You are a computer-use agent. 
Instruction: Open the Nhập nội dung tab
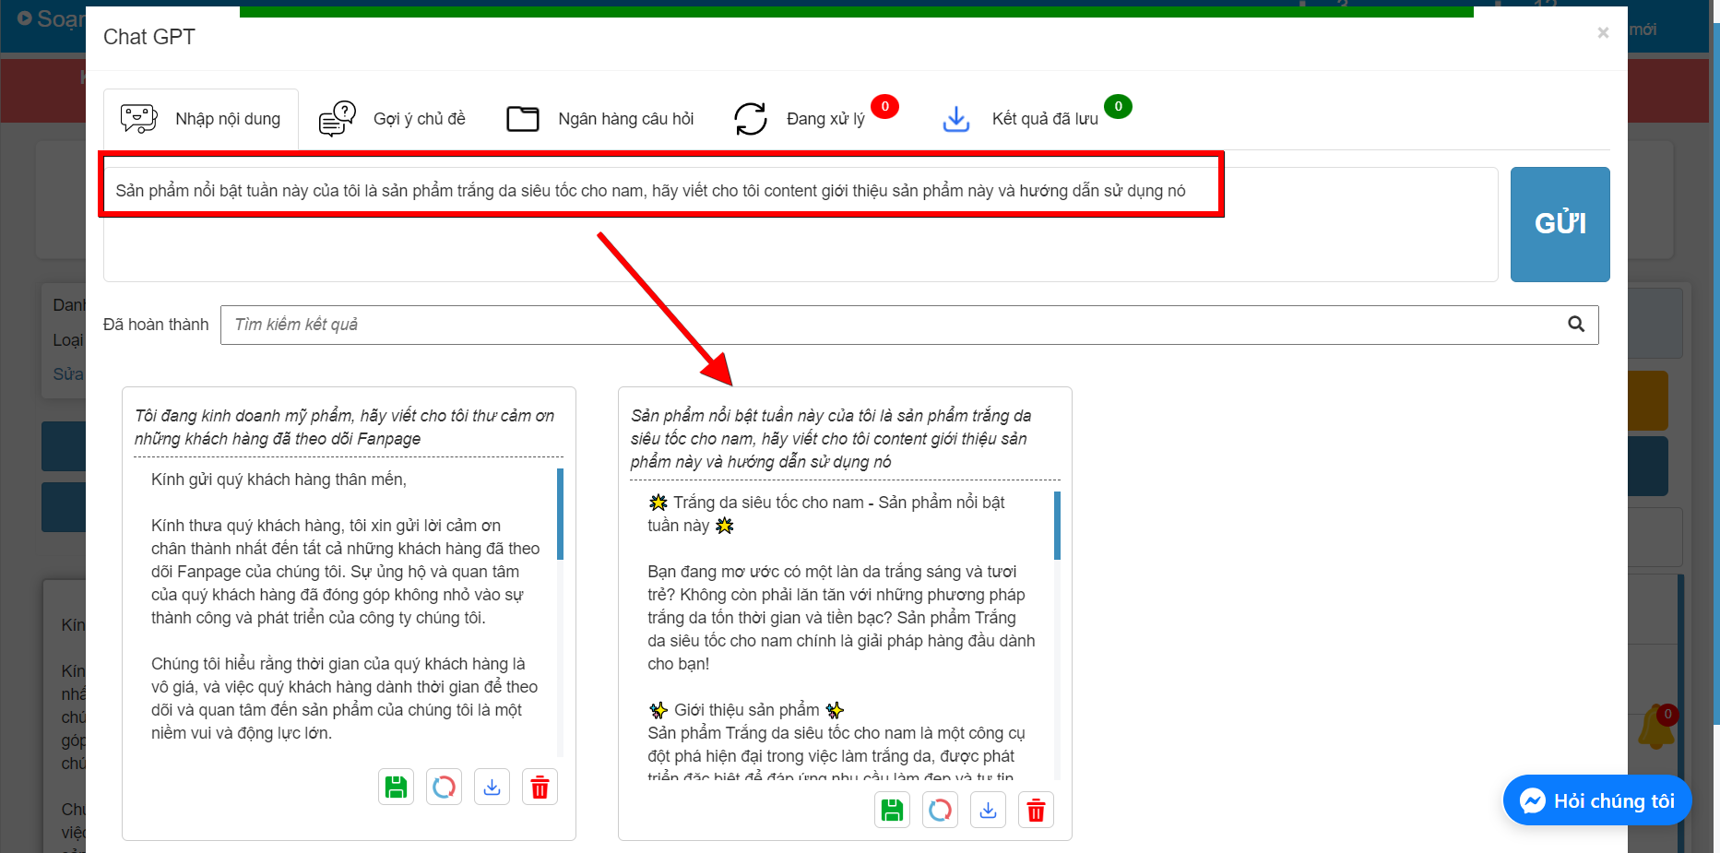pyautogui.click(x=201, y=119)
